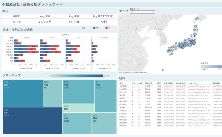
Task: Click the Silver column header
Action: pyautogui.click(x=53, y=38)
